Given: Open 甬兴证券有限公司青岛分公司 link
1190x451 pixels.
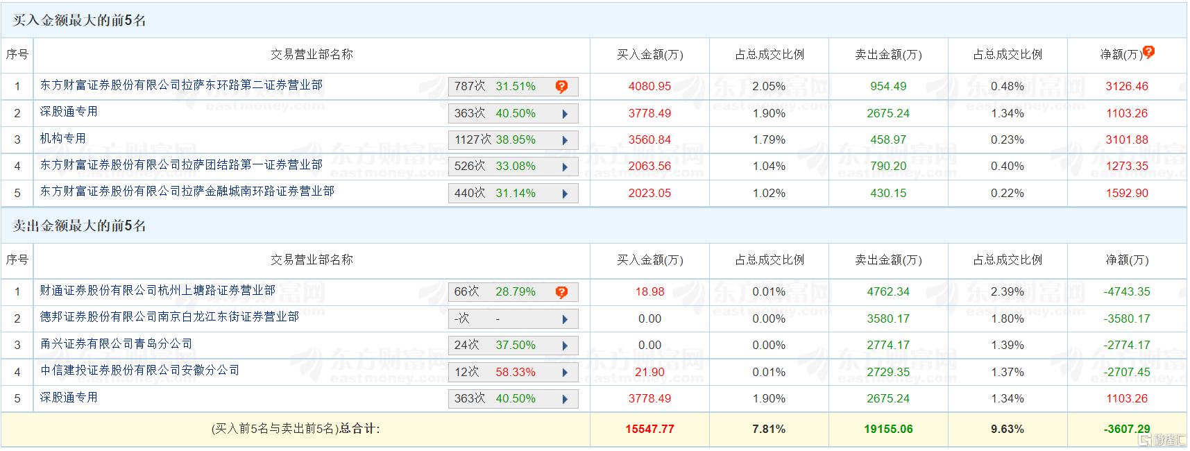Looking at the screenshot, I should (x=116, y=344).
